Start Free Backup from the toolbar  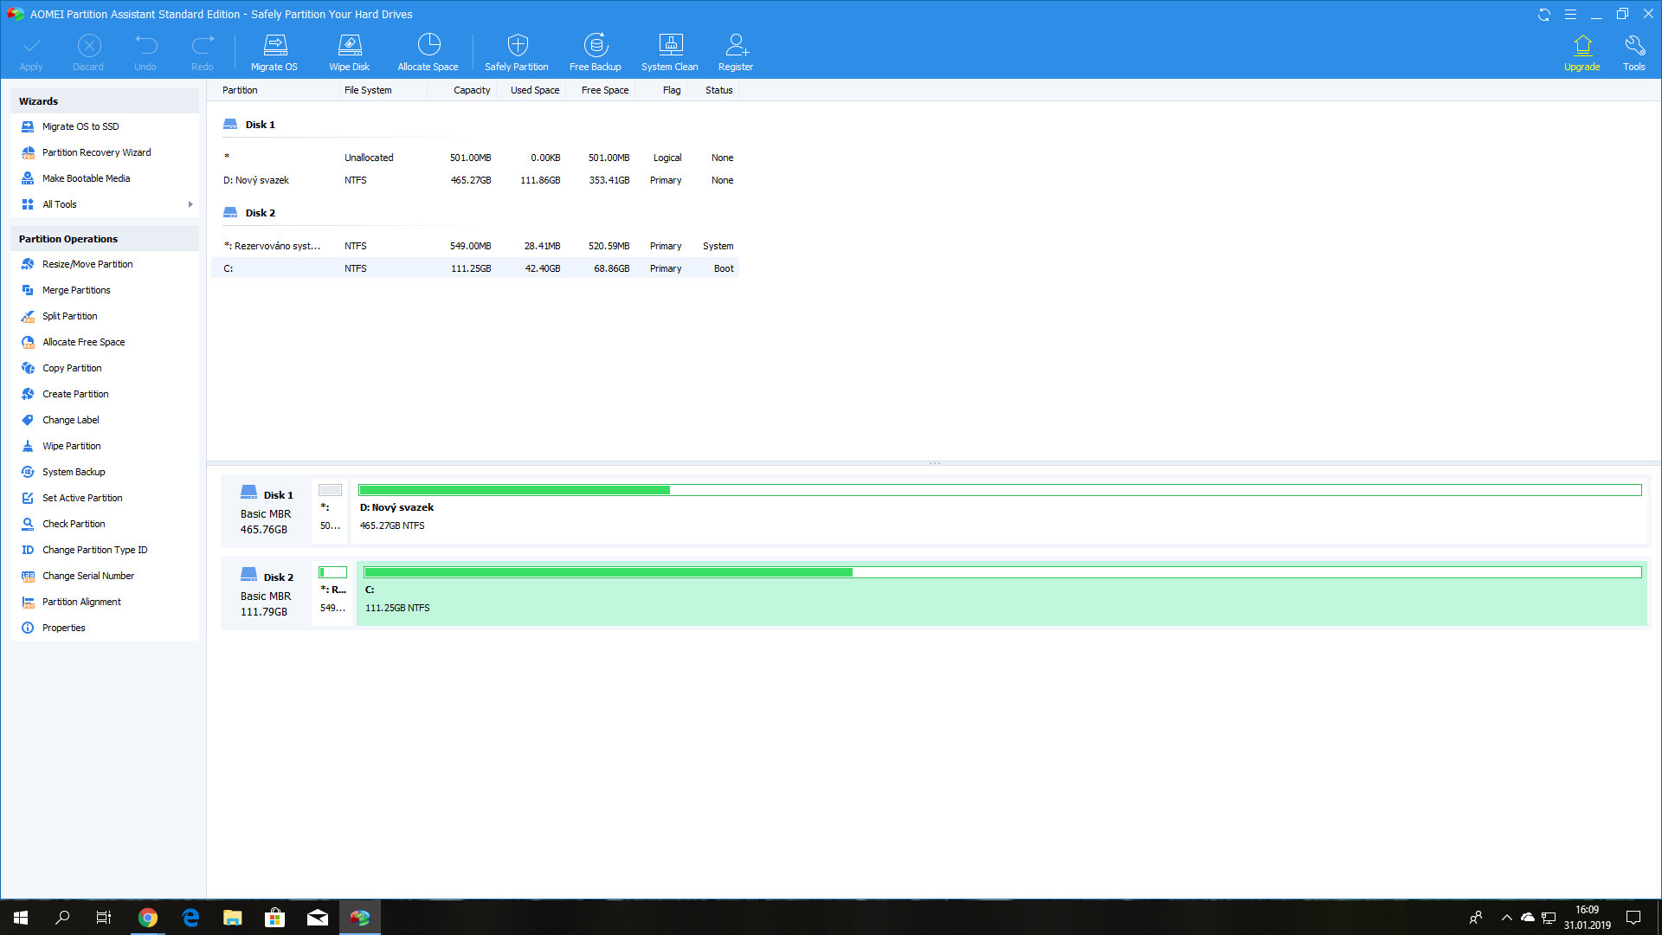(x=596, y=52)
